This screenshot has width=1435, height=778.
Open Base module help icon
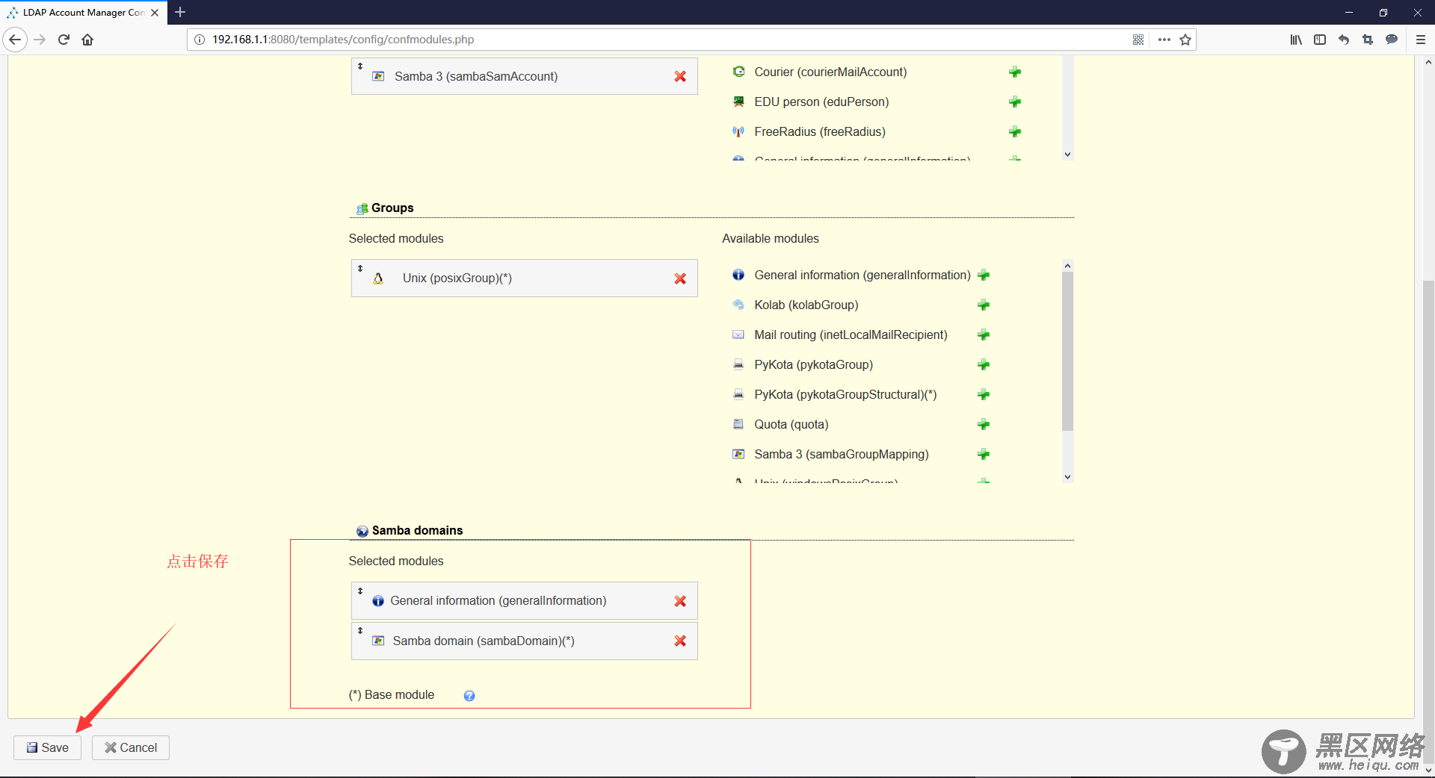(469, 696)
